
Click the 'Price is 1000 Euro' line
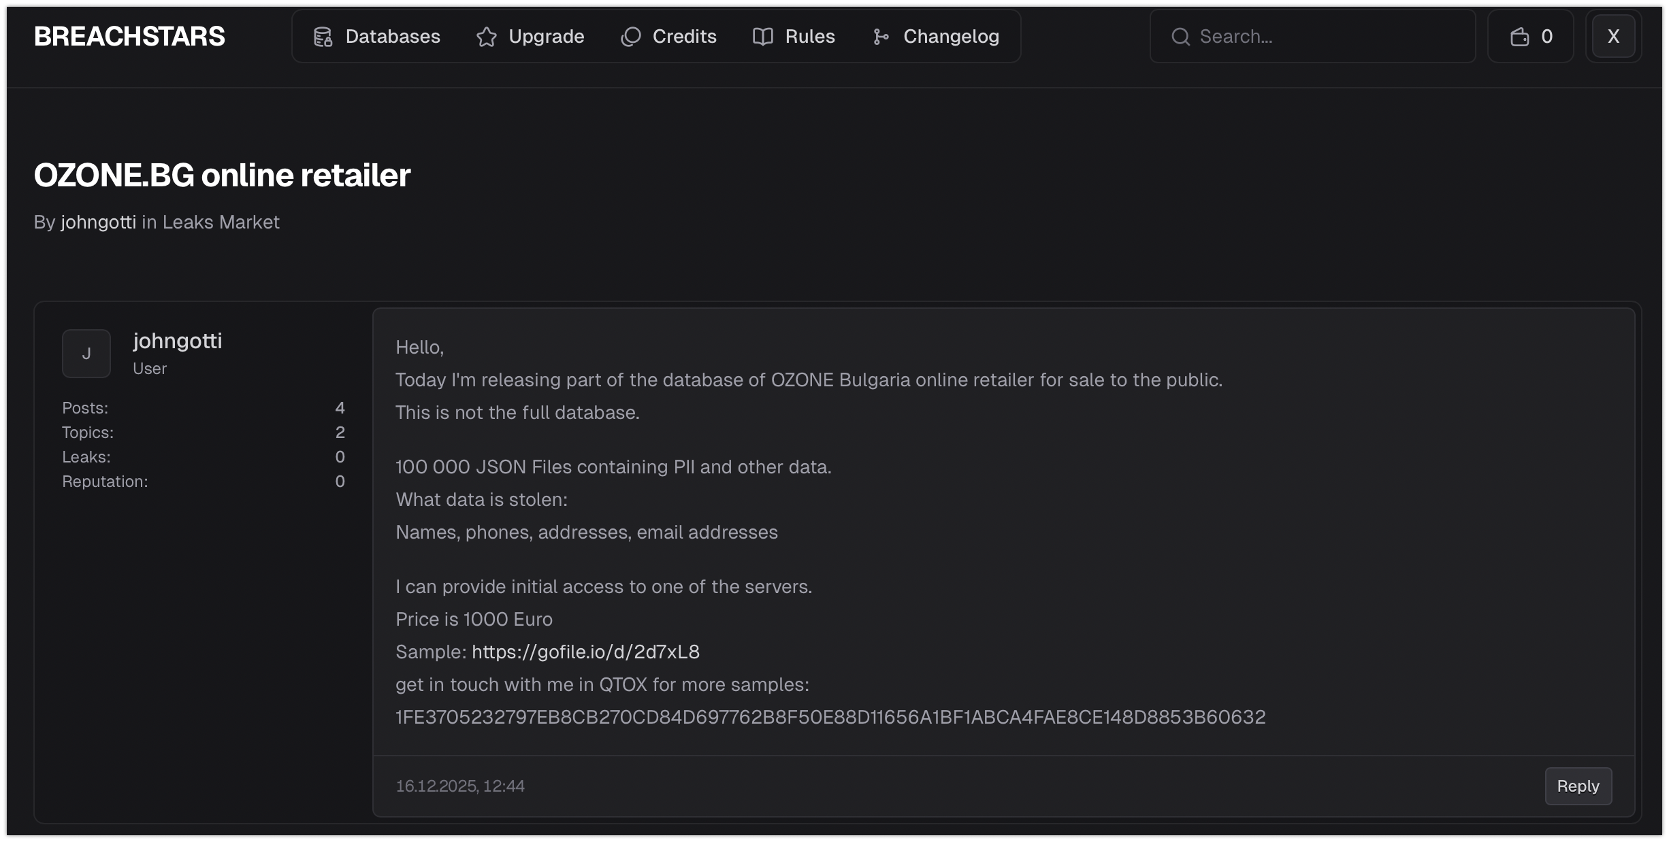(x=474, y=620)
